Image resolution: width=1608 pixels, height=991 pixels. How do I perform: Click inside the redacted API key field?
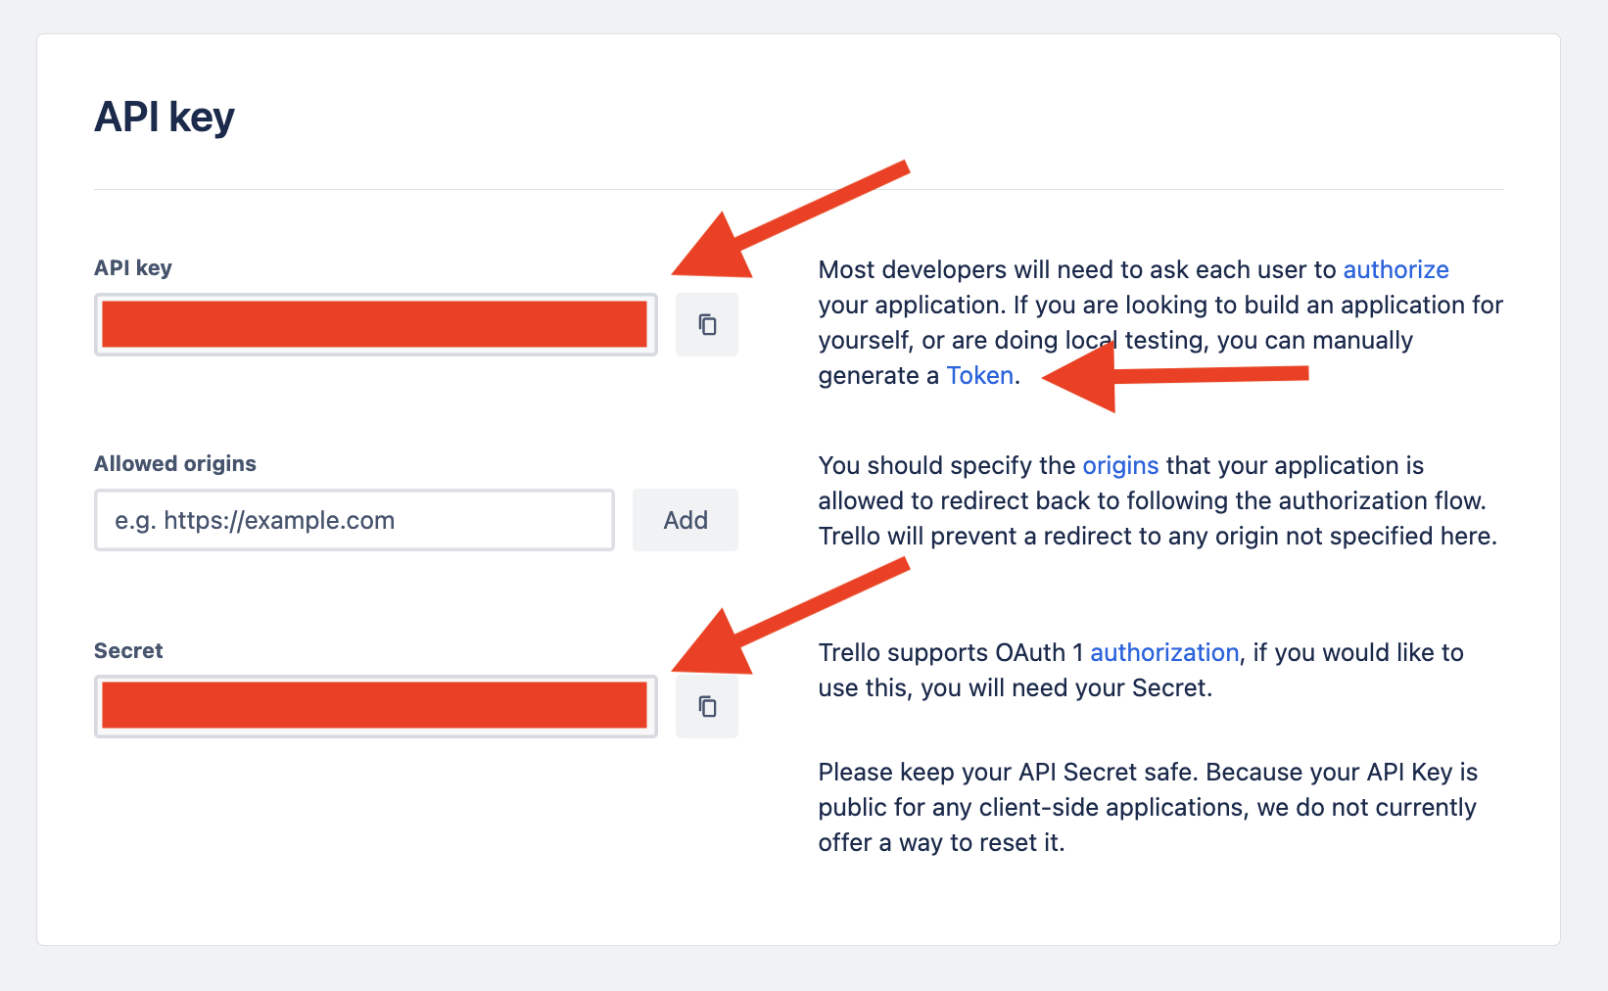point(374,324)
